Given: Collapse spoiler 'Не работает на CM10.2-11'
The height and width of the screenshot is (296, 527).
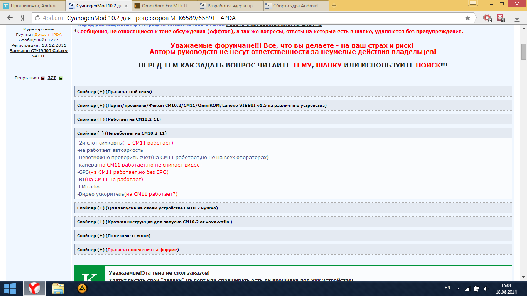Looking at the screenshot, I should click(x=293, y=133).
